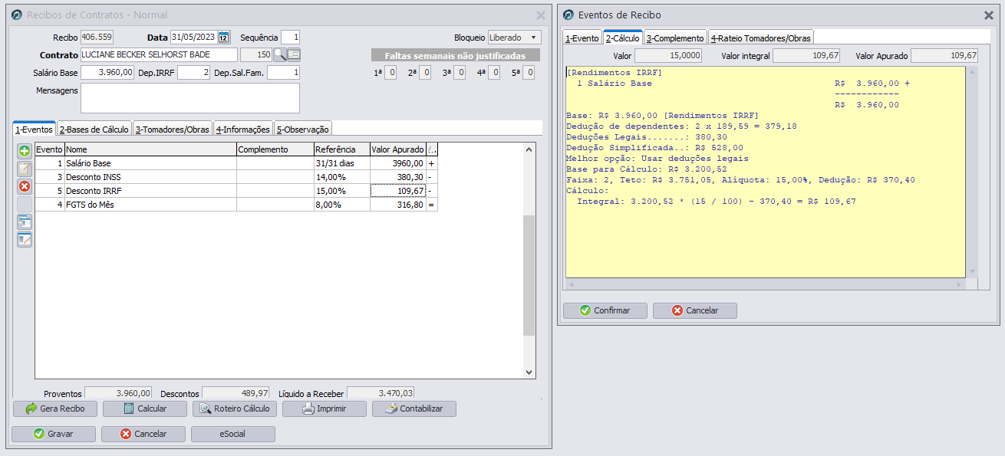1005x456 pixels.
Task: Click the Nome column header
Action: [x=150, y=149]
